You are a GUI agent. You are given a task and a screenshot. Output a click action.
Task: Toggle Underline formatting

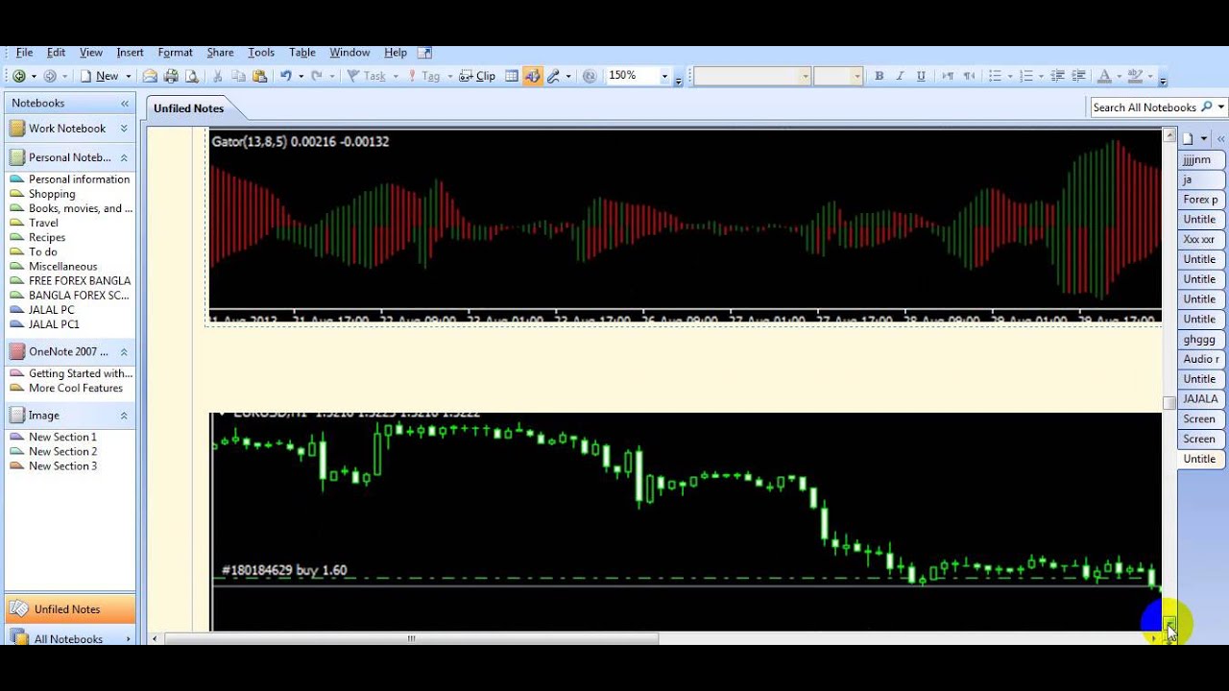click(x=921, y=76)
